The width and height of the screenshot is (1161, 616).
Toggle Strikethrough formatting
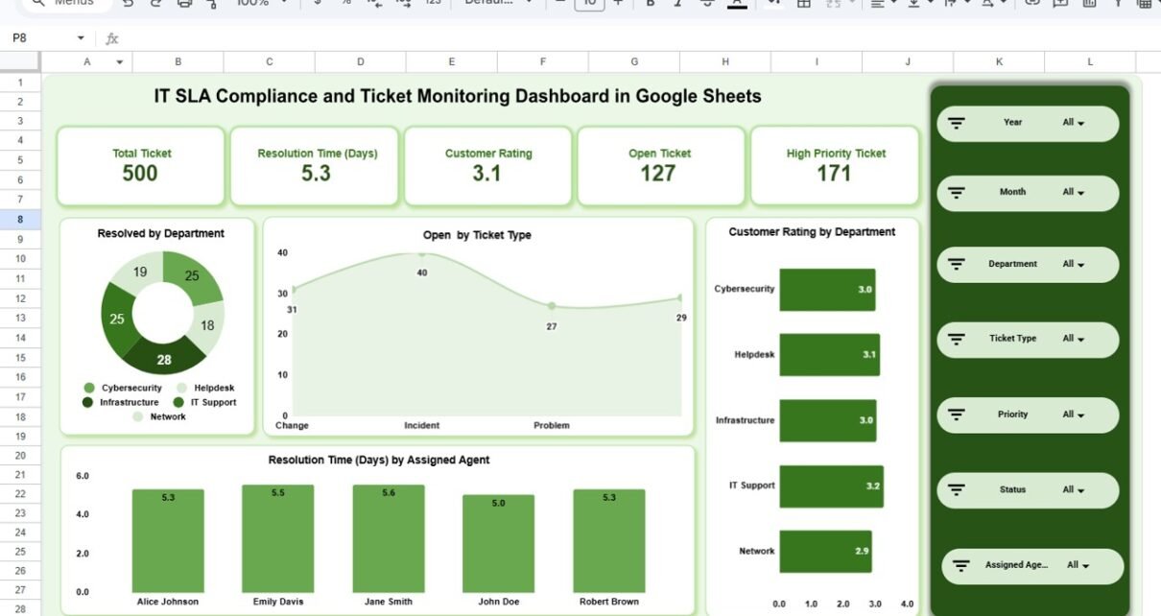click(708, 4)
